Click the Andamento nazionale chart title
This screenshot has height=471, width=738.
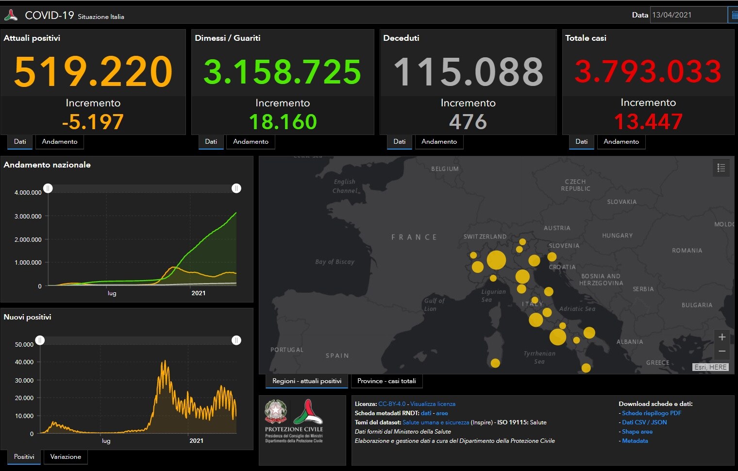(47, 165)
